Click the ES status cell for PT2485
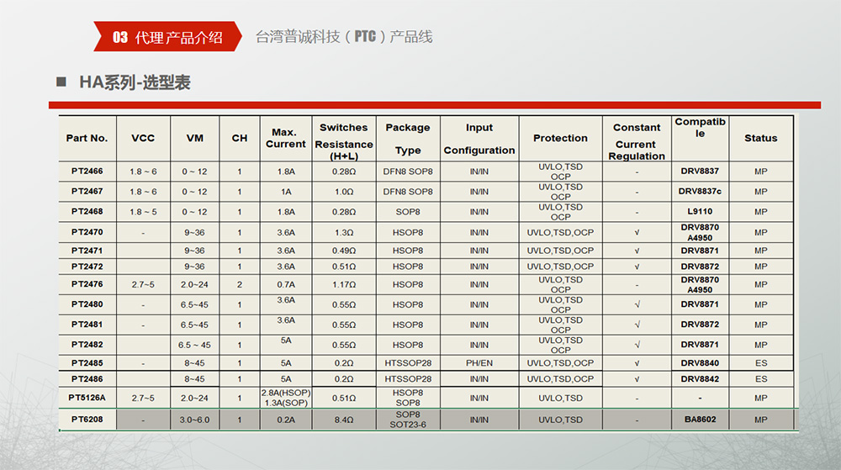Viewport: 841px width, 470px height. (760, 363)
